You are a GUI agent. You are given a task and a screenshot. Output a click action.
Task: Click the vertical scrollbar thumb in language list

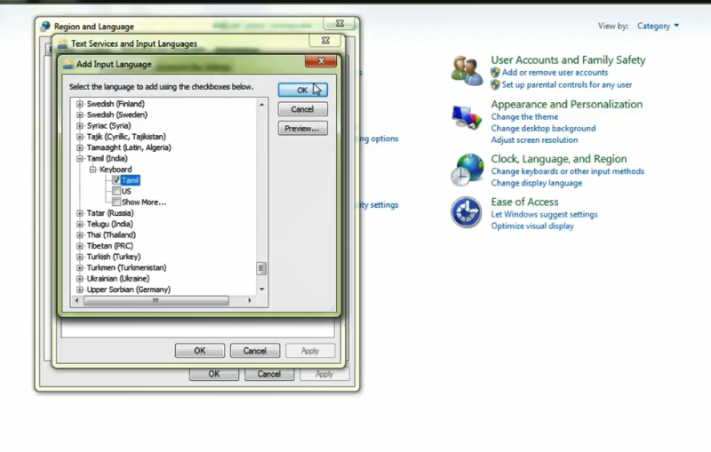tap(261, 268)
